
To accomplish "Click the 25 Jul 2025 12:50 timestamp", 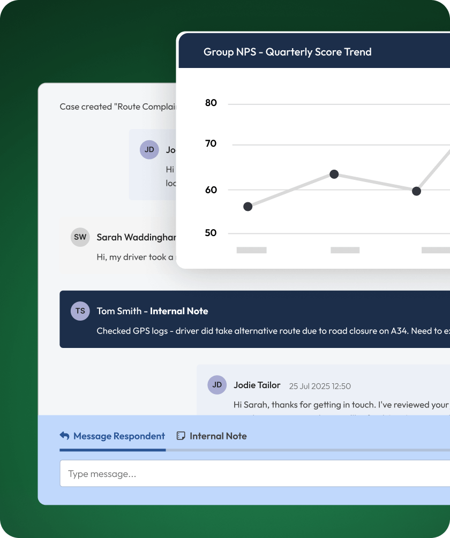I will click(320, 386).
